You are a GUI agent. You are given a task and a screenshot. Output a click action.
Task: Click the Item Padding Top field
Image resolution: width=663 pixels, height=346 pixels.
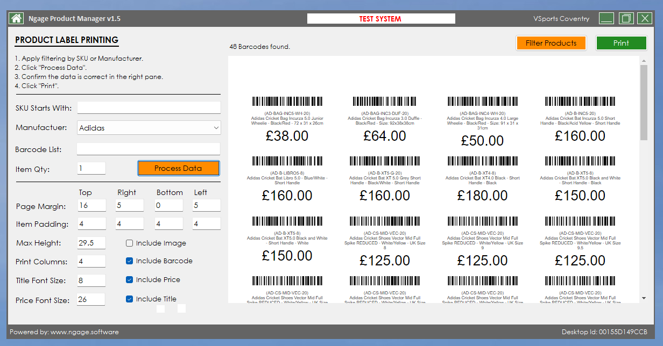pyautogui.click(x=91, y=224)
